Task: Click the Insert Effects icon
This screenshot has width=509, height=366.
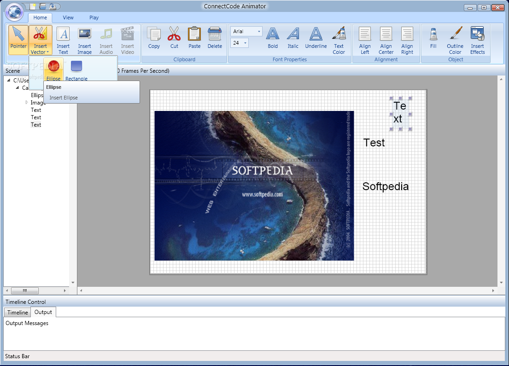Action: (x=478, y=34)
